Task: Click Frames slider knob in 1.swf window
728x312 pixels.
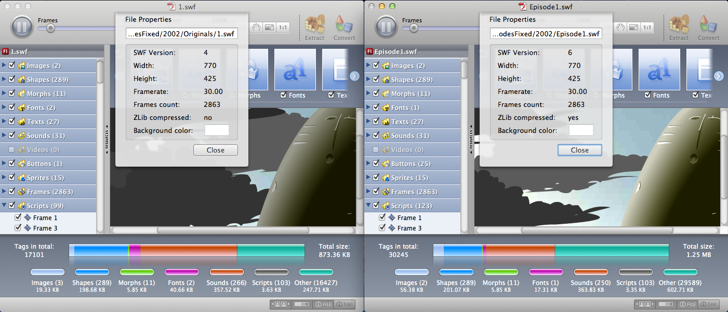Action: pyautogui.click(x=50, y=29)
